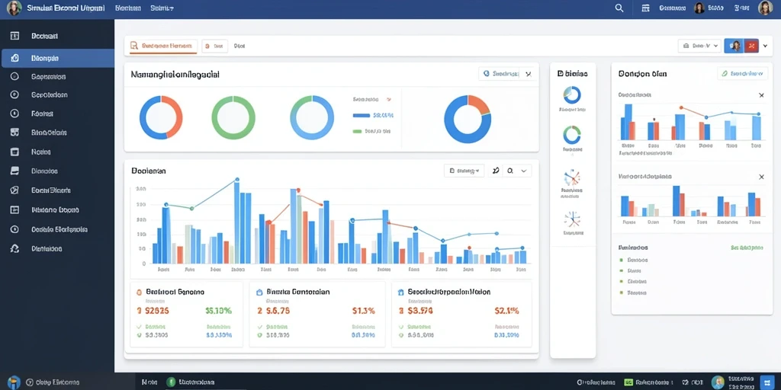Select the green ring icon in narrow panel
The image size is (781, 390).
click(x=572, y=135)
